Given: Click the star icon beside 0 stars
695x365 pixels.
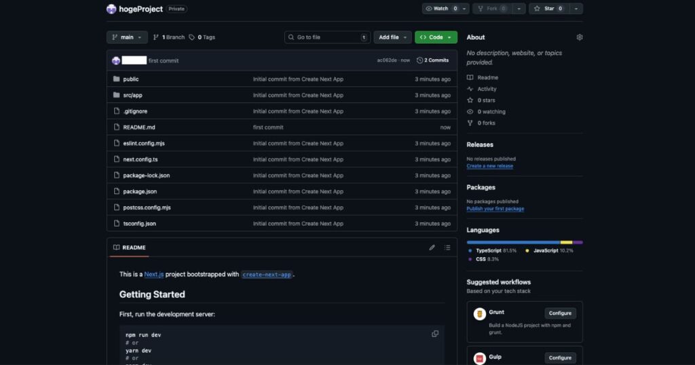Looking at the screenshot, I should pyautogui.click(x=470, y=100).
